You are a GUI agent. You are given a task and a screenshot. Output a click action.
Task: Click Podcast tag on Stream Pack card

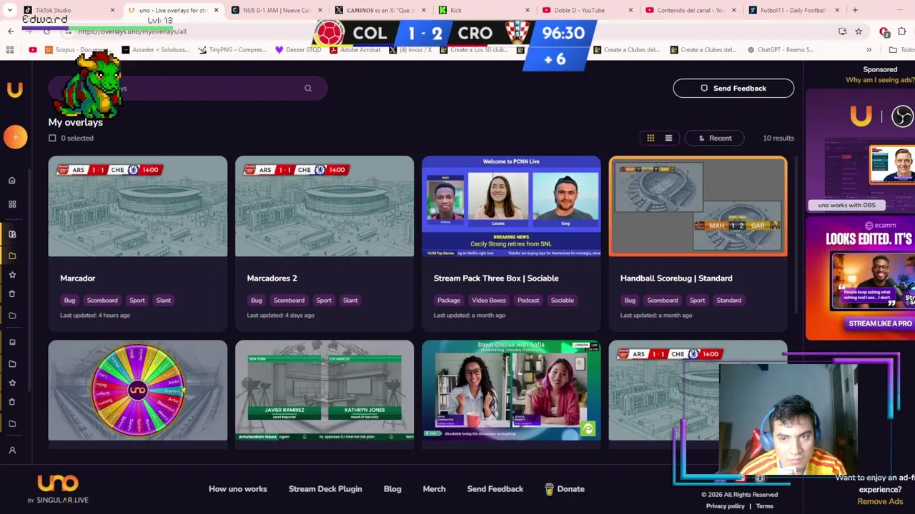tap(528, 301)
